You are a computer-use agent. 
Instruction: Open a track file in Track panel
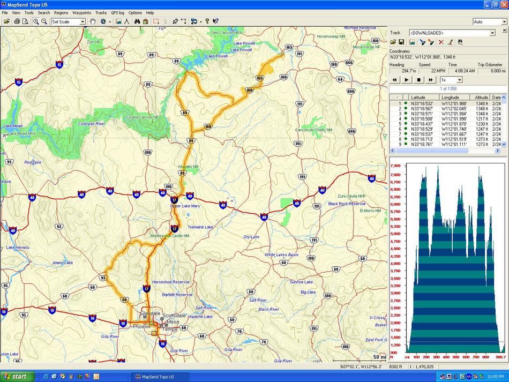[x=393, y=42]
